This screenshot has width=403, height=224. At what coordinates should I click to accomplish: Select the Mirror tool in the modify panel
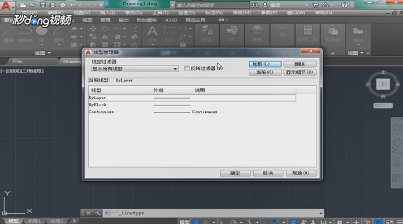pyautogui.click(x=105, y=37)
